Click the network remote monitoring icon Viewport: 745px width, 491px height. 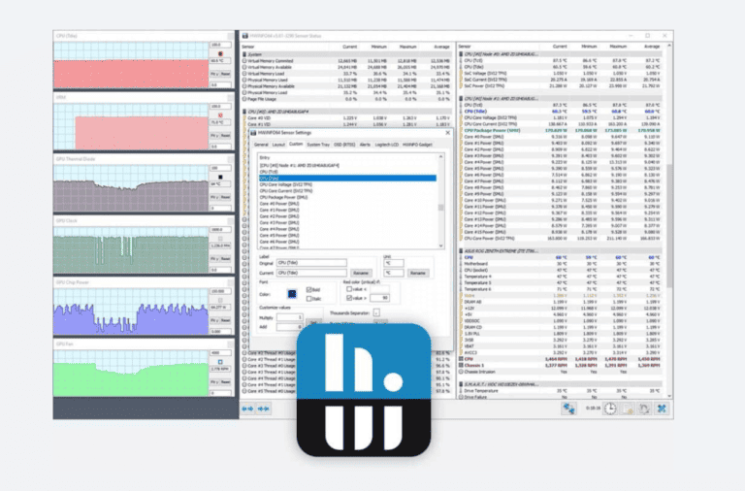pyautogui.click(x=568, y=409)
